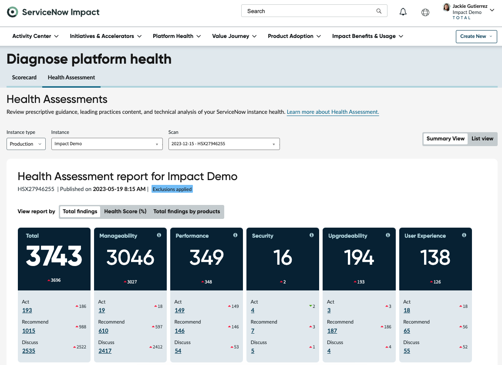Expand the Activity Center menu

coord(35,36)
